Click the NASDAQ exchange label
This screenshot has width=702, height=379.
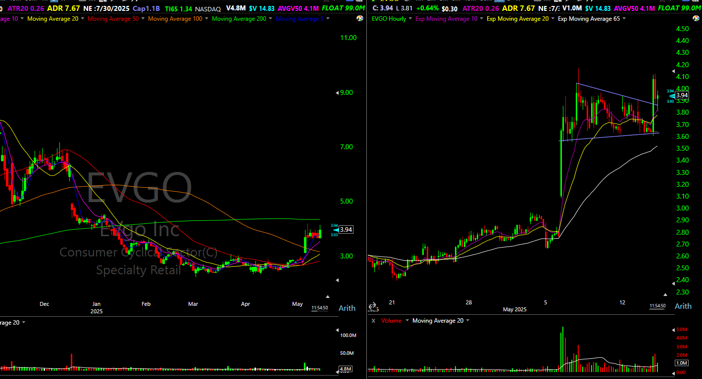[x=208, y=9]
